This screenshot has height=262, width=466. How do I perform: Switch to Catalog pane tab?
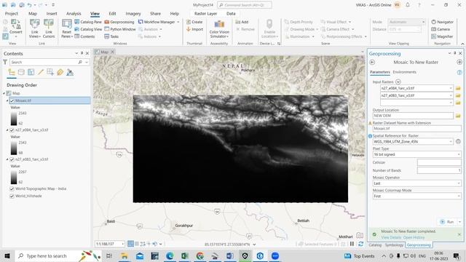375,245
